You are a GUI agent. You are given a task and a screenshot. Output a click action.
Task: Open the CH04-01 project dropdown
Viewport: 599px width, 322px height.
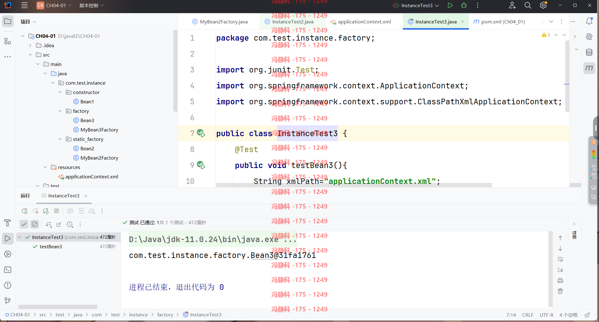[x=54, y=5]
